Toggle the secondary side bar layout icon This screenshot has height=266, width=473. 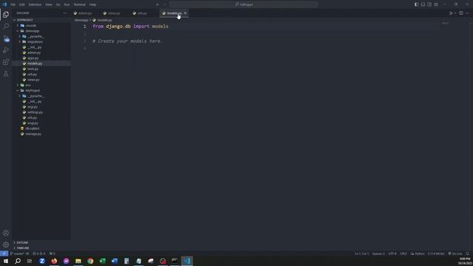click(x=429, y=4)
